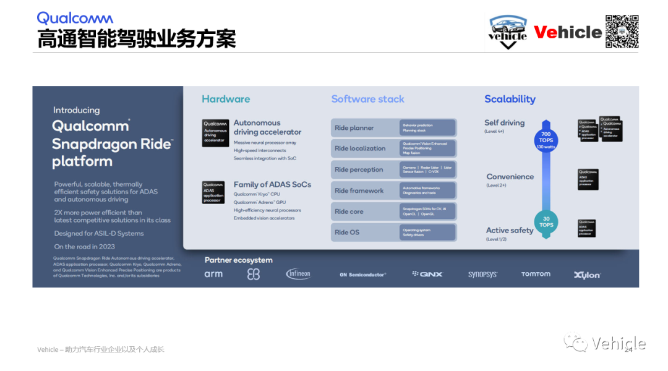668x371 pixels.
Task: Click the Synopsys partner logo
Action: [x=482, y=275]
